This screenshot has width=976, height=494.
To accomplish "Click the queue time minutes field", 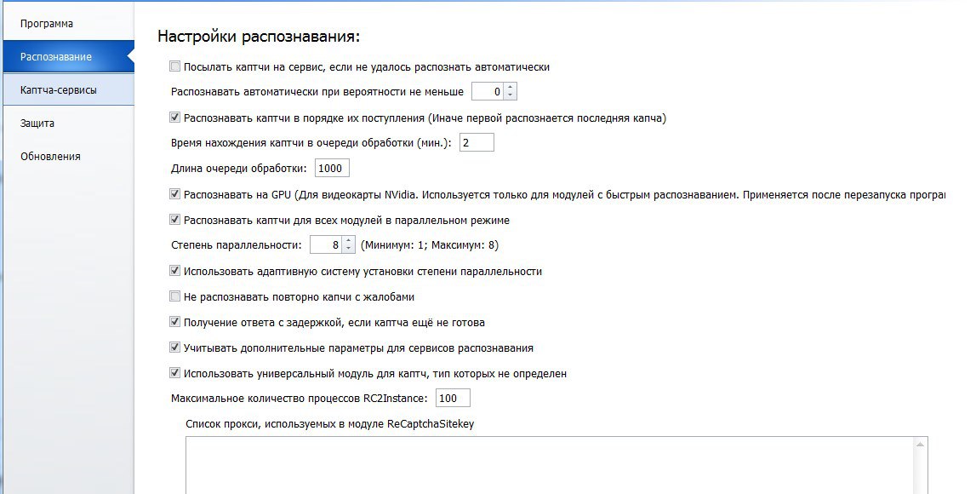I will pos(477,142).
